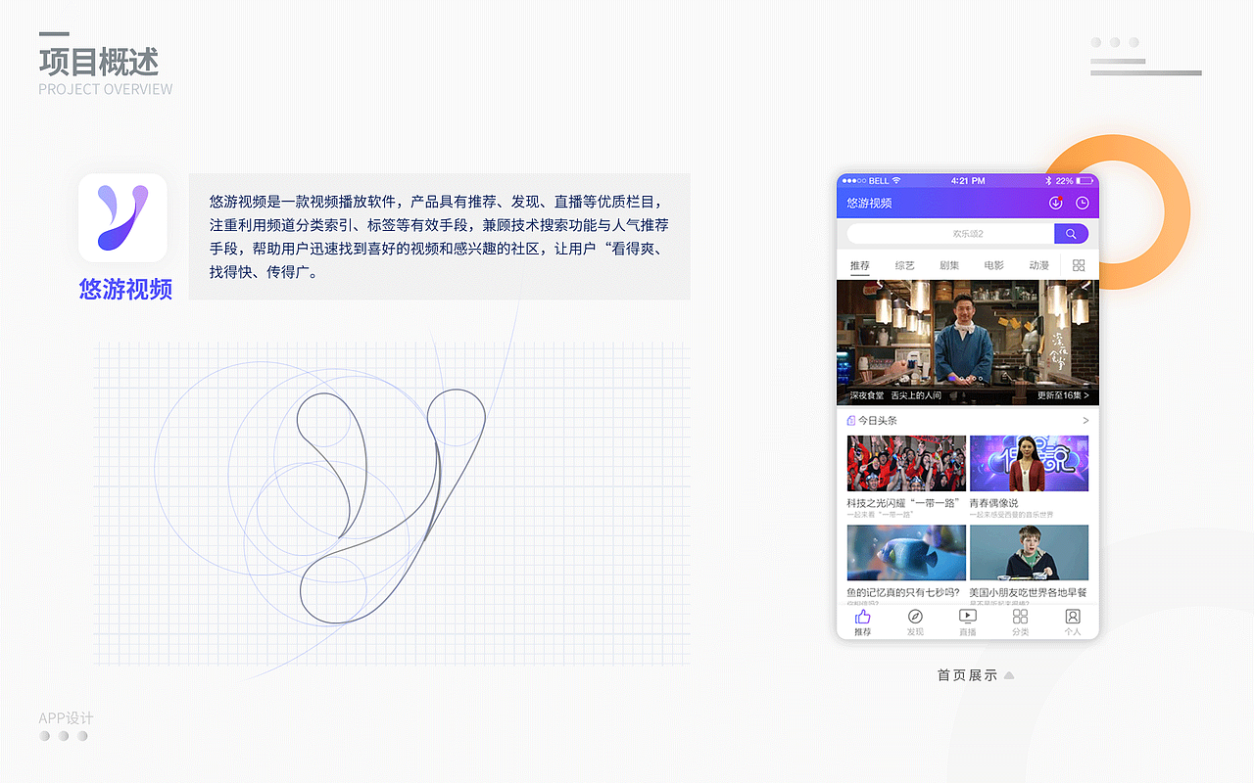This screenshot has height=783, width=1254.
Task: Open the 深夜食堂 banner image
Action: 968,343
